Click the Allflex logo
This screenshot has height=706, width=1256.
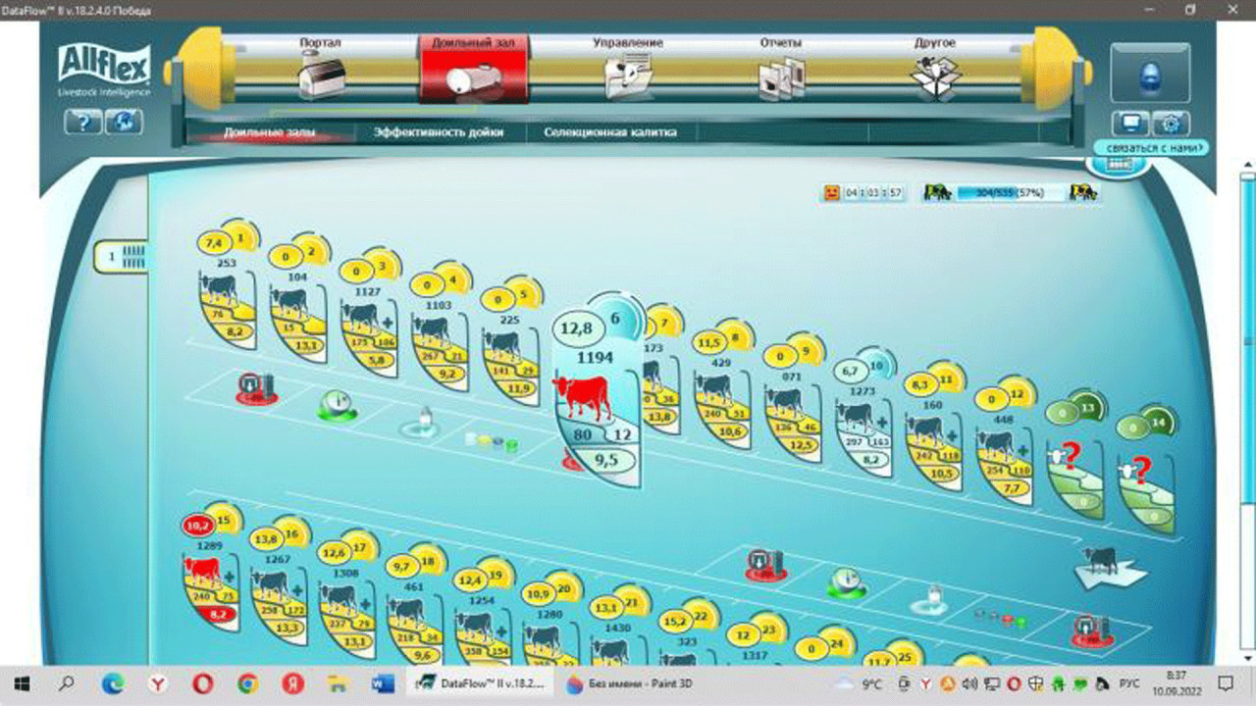coord(103,69)
